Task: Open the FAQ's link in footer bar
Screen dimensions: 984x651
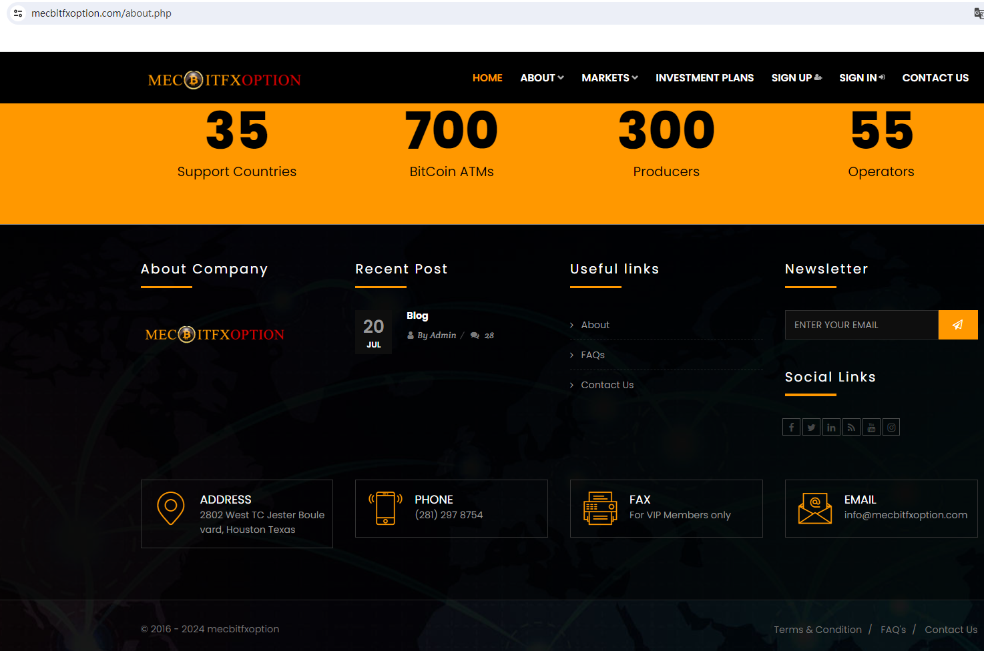Action: 893,630
